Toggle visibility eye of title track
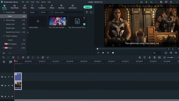The height and width of the screenshot is (101, 179). 12,77
